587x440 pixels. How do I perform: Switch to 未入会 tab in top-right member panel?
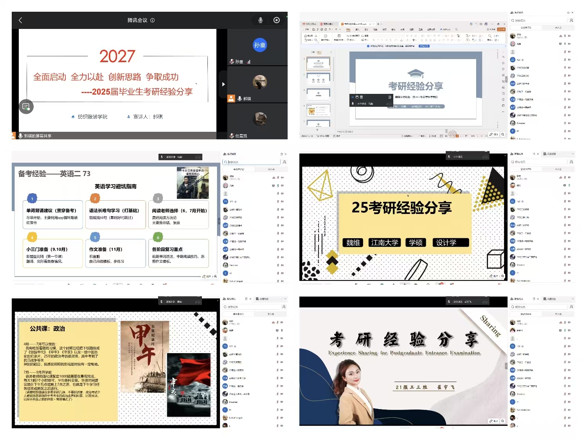coord(558,28)
